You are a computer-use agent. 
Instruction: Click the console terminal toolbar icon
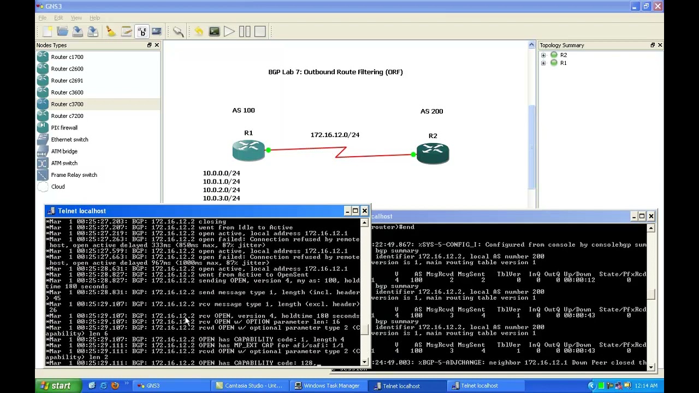(x=214, y=32)
